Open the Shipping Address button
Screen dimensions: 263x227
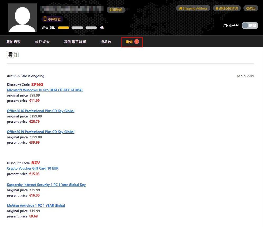pos(193,8)
